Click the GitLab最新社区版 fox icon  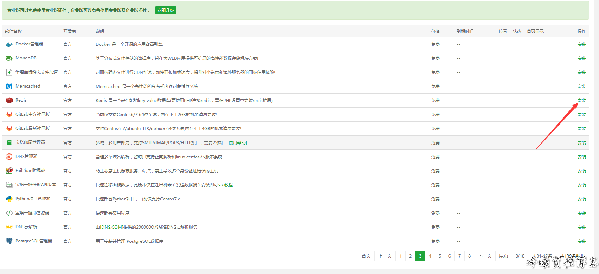[9, 129]
